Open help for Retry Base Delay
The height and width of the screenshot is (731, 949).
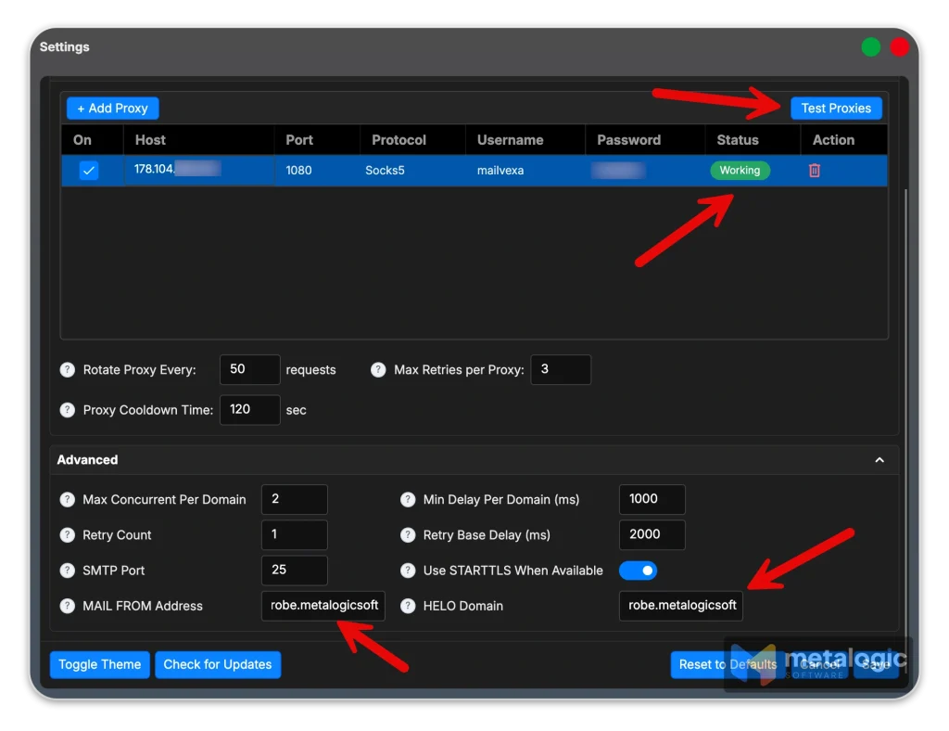[408, 534]
